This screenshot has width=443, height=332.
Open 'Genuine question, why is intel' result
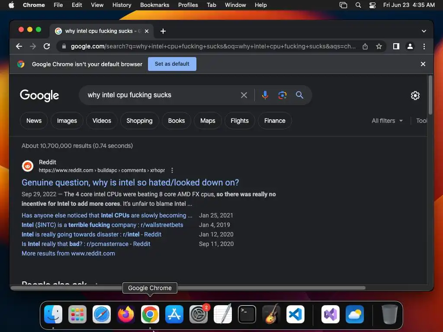pyautogui.click(x=130, y=183)
